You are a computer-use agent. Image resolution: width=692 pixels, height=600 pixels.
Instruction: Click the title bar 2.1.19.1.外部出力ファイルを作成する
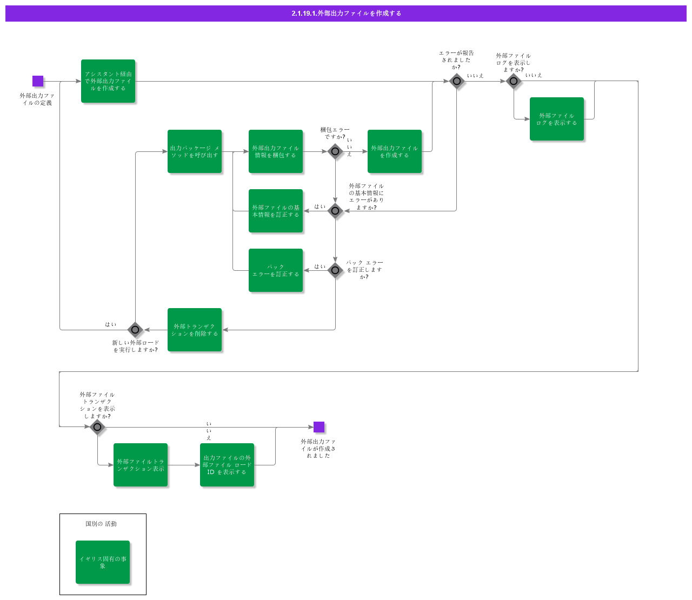point(346,14)
